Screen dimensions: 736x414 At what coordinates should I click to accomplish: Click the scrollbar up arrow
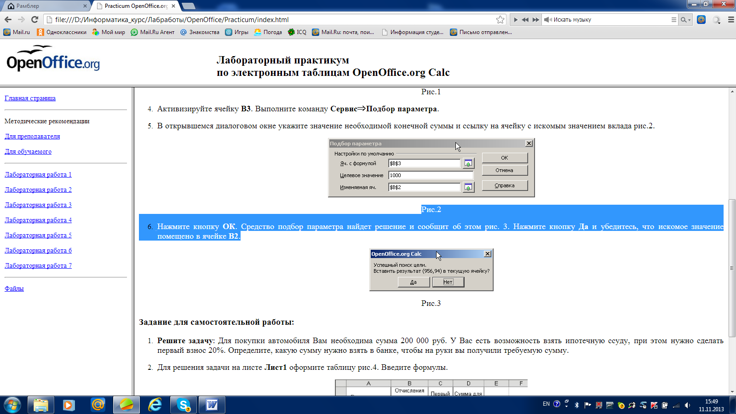[x=732, y=92]
